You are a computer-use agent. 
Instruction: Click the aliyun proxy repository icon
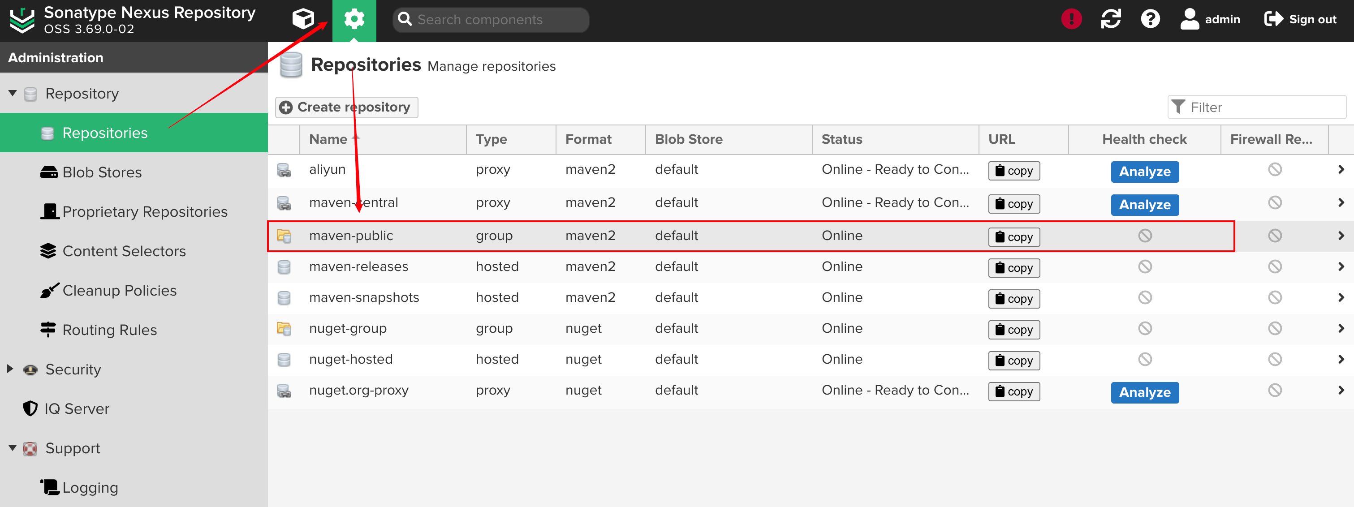tap(284, 170)
